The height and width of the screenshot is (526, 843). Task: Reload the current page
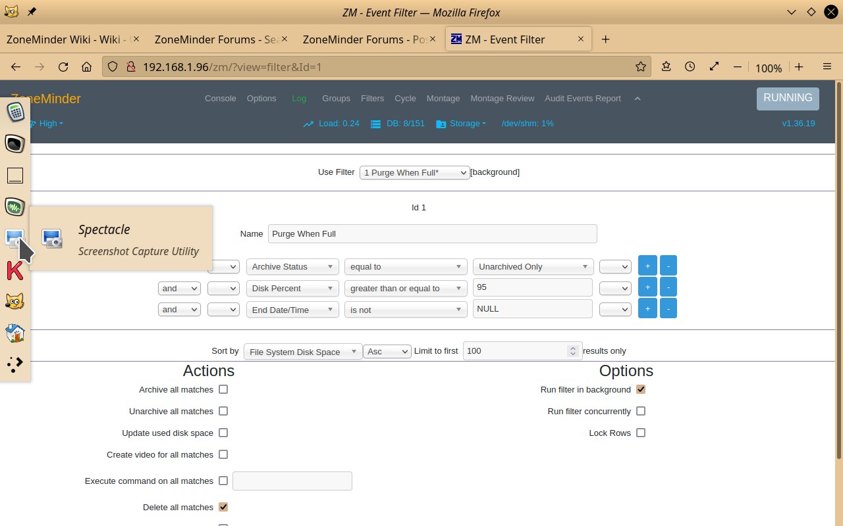pyautogui.click(x=63, y=67)
